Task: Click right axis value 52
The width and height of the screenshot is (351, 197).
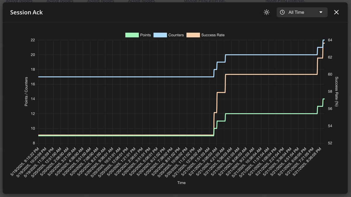Action: 330,143
